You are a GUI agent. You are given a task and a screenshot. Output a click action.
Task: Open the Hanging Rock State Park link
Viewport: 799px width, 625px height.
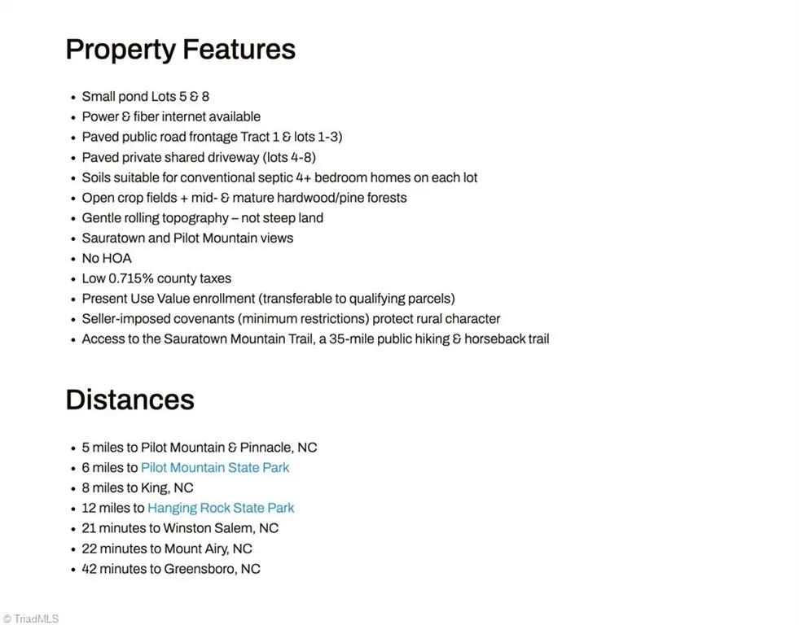tap(221, 508)
